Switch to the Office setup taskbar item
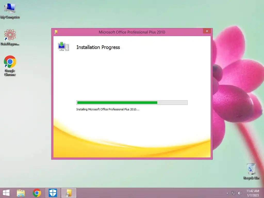Screen dimensions: 264x198 pos(69,193)
